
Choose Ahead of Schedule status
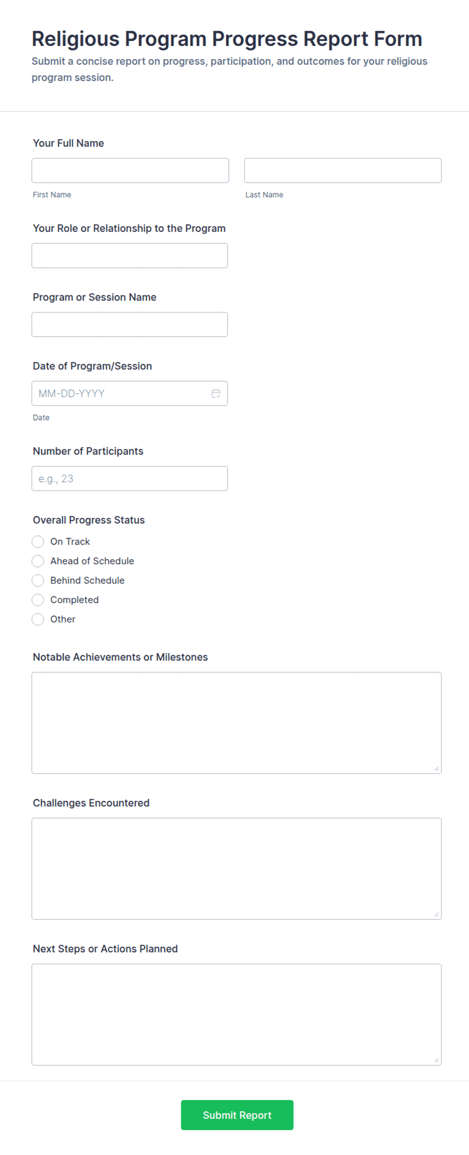[38, 561]
